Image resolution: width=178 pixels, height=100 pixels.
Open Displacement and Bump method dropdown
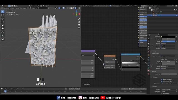point(169,84)
